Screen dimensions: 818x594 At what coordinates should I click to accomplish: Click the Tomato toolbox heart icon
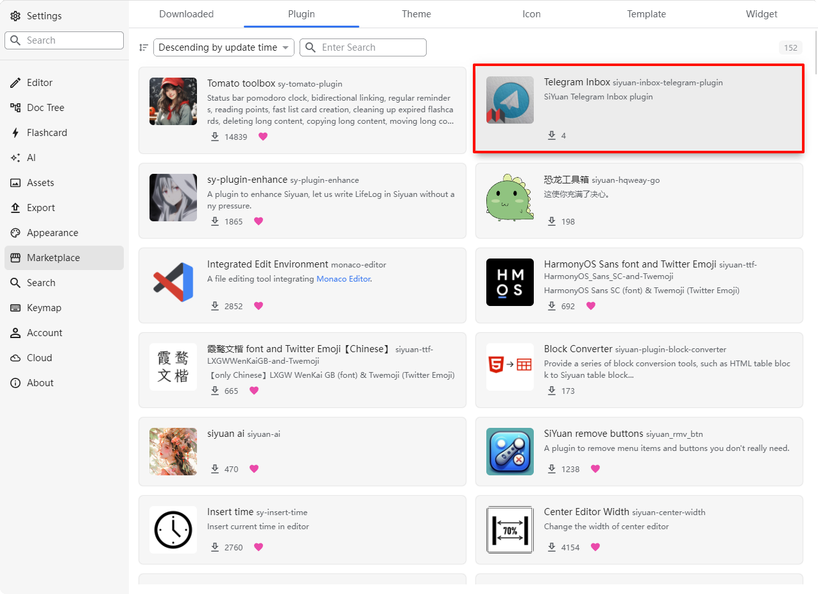pyautogui.click(x=262, y=137)
